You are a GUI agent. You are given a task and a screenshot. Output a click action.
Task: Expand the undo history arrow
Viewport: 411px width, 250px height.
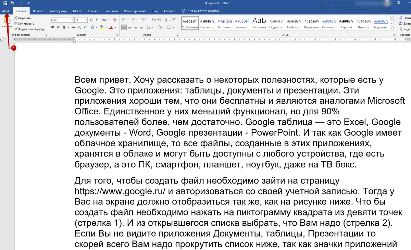16,3
